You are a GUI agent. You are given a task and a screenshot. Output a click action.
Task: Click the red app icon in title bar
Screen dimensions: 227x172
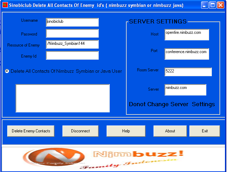[5, 5]
